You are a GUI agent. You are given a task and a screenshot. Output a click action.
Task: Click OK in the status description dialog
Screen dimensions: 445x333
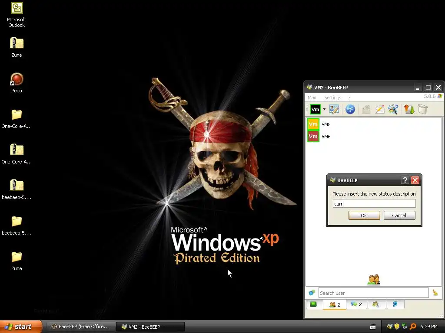click(364, 215)
